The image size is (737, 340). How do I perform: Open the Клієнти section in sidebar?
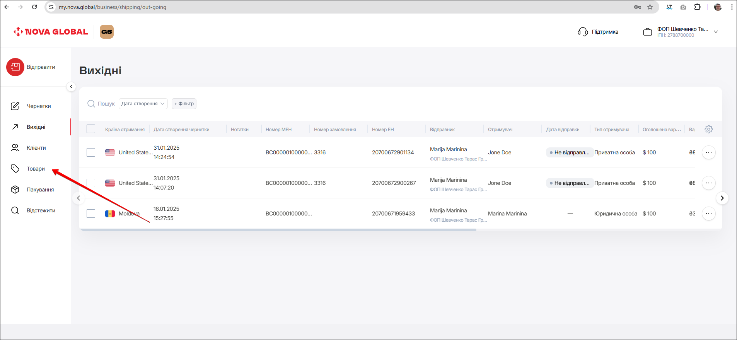pyautogui.click(x=36, y=148)
